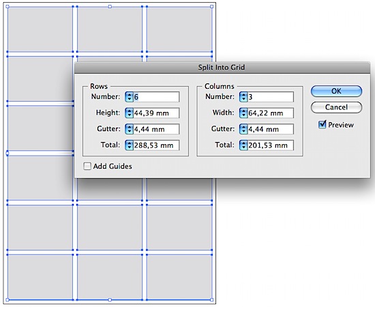Enable the Add Guides checkbox

[87, 166]
